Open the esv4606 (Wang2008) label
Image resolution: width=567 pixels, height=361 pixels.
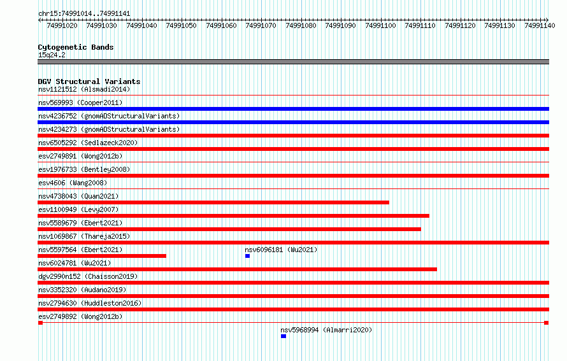tap(73, 183)
